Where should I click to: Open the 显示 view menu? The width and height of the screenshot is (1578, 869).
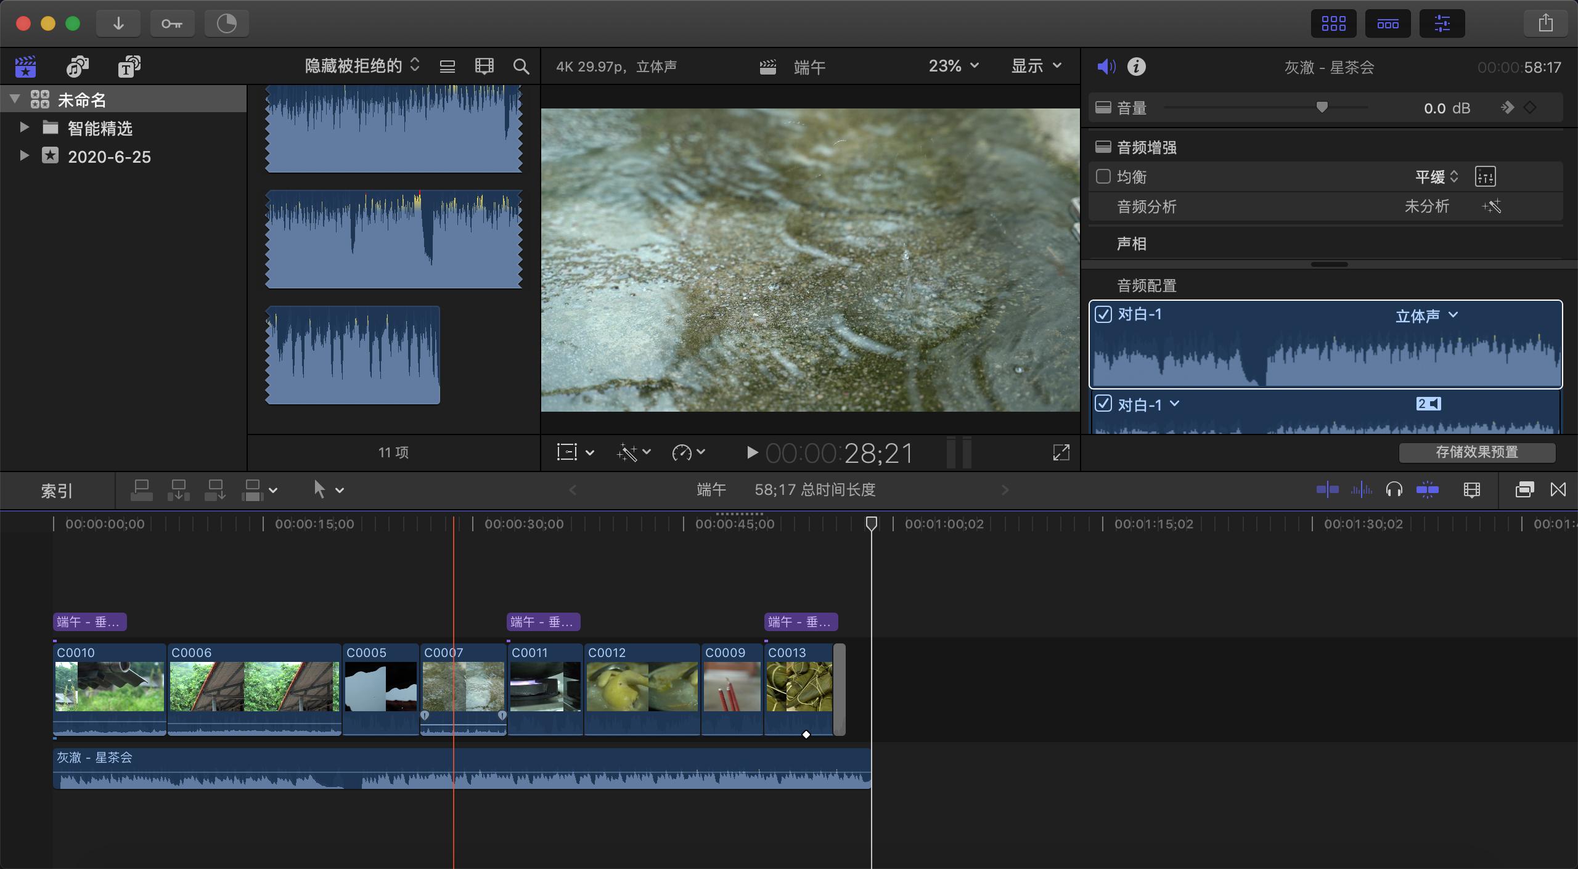coord(1036,66)
